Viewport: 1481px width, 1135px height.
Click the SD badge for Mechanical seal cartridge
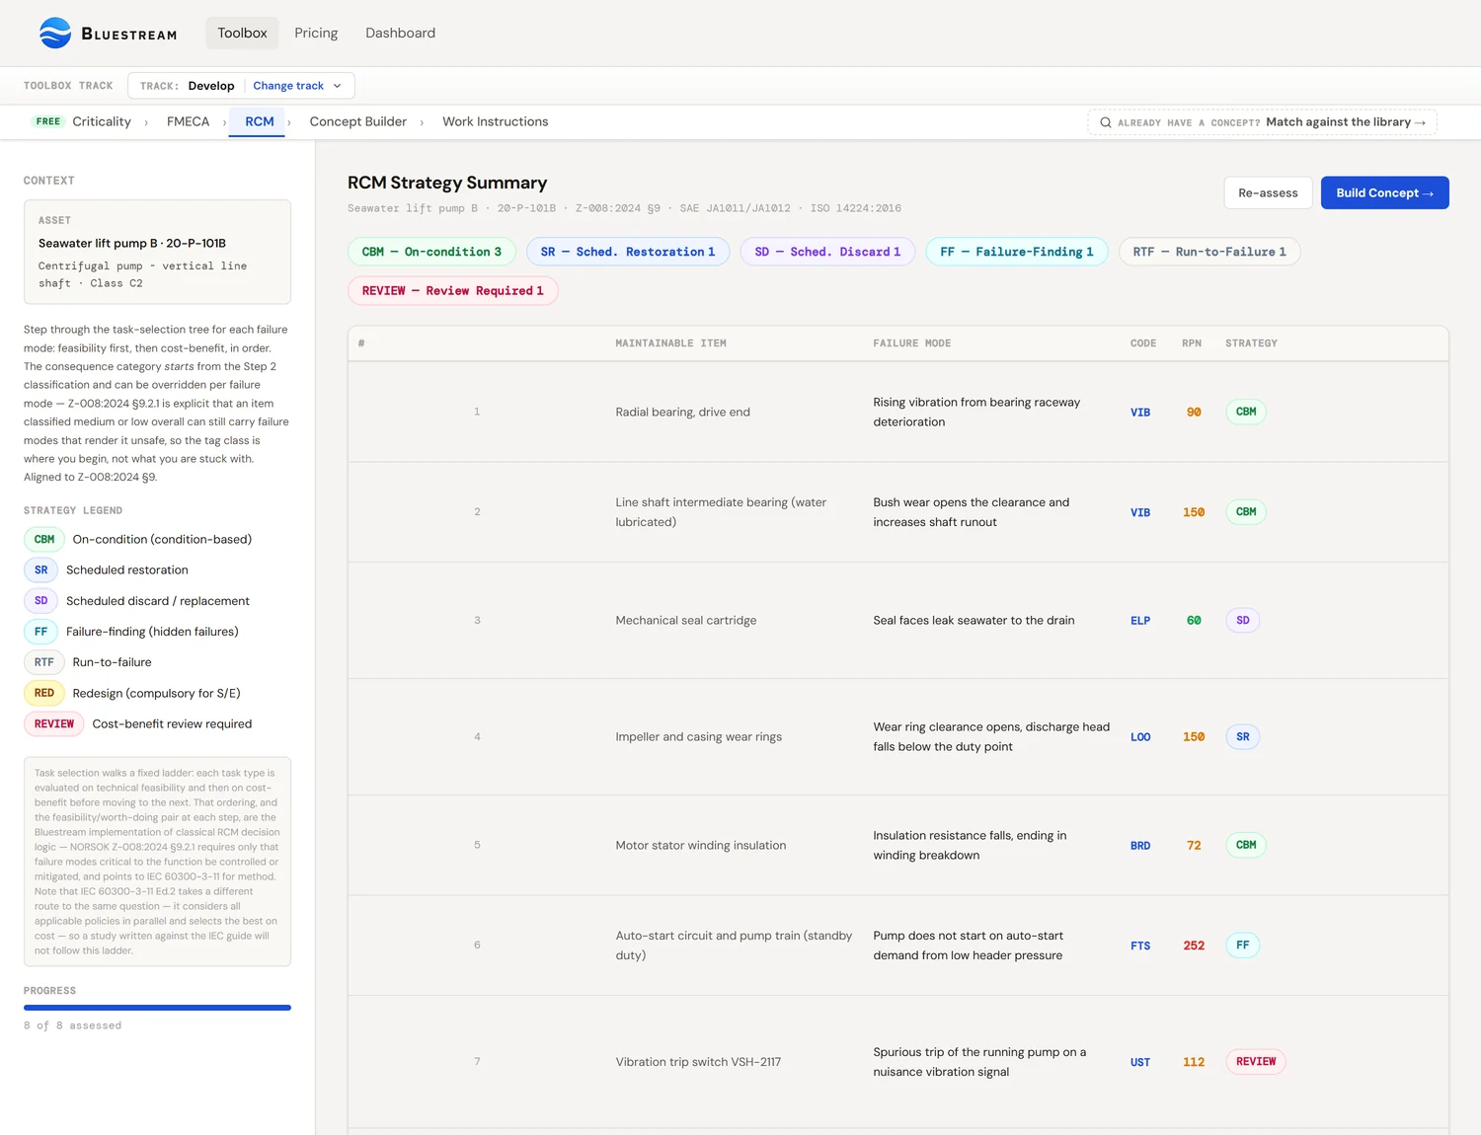pos(1242,620)
